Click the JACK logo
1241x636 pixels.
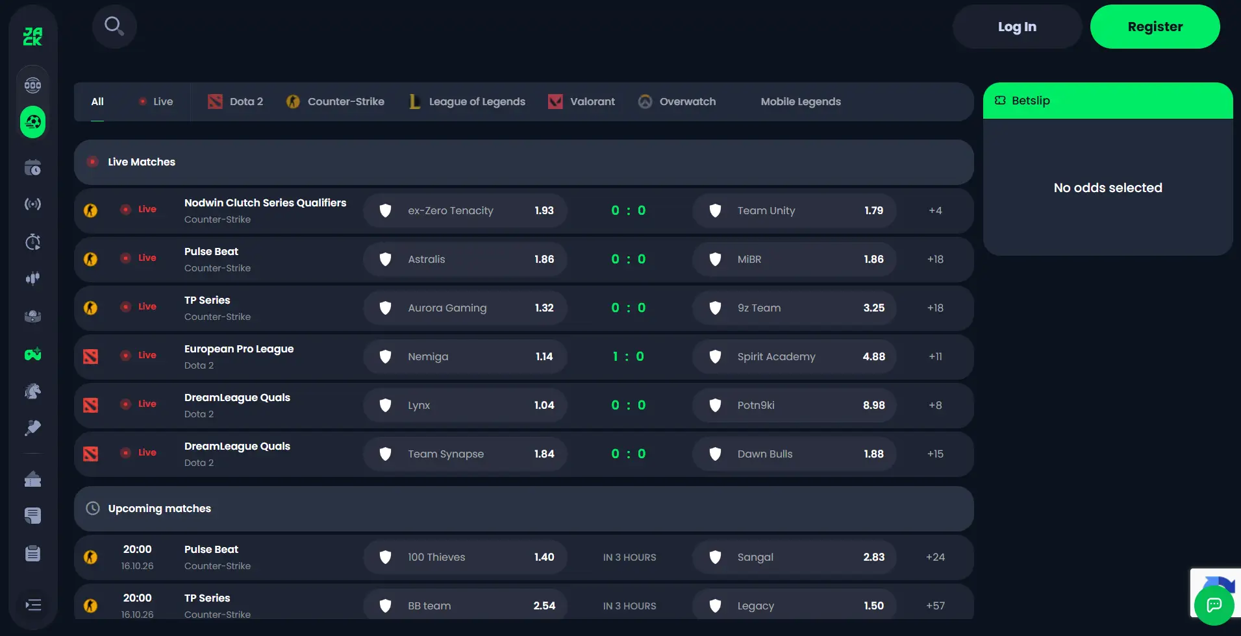pyautogui.click(x=32, y=36)
